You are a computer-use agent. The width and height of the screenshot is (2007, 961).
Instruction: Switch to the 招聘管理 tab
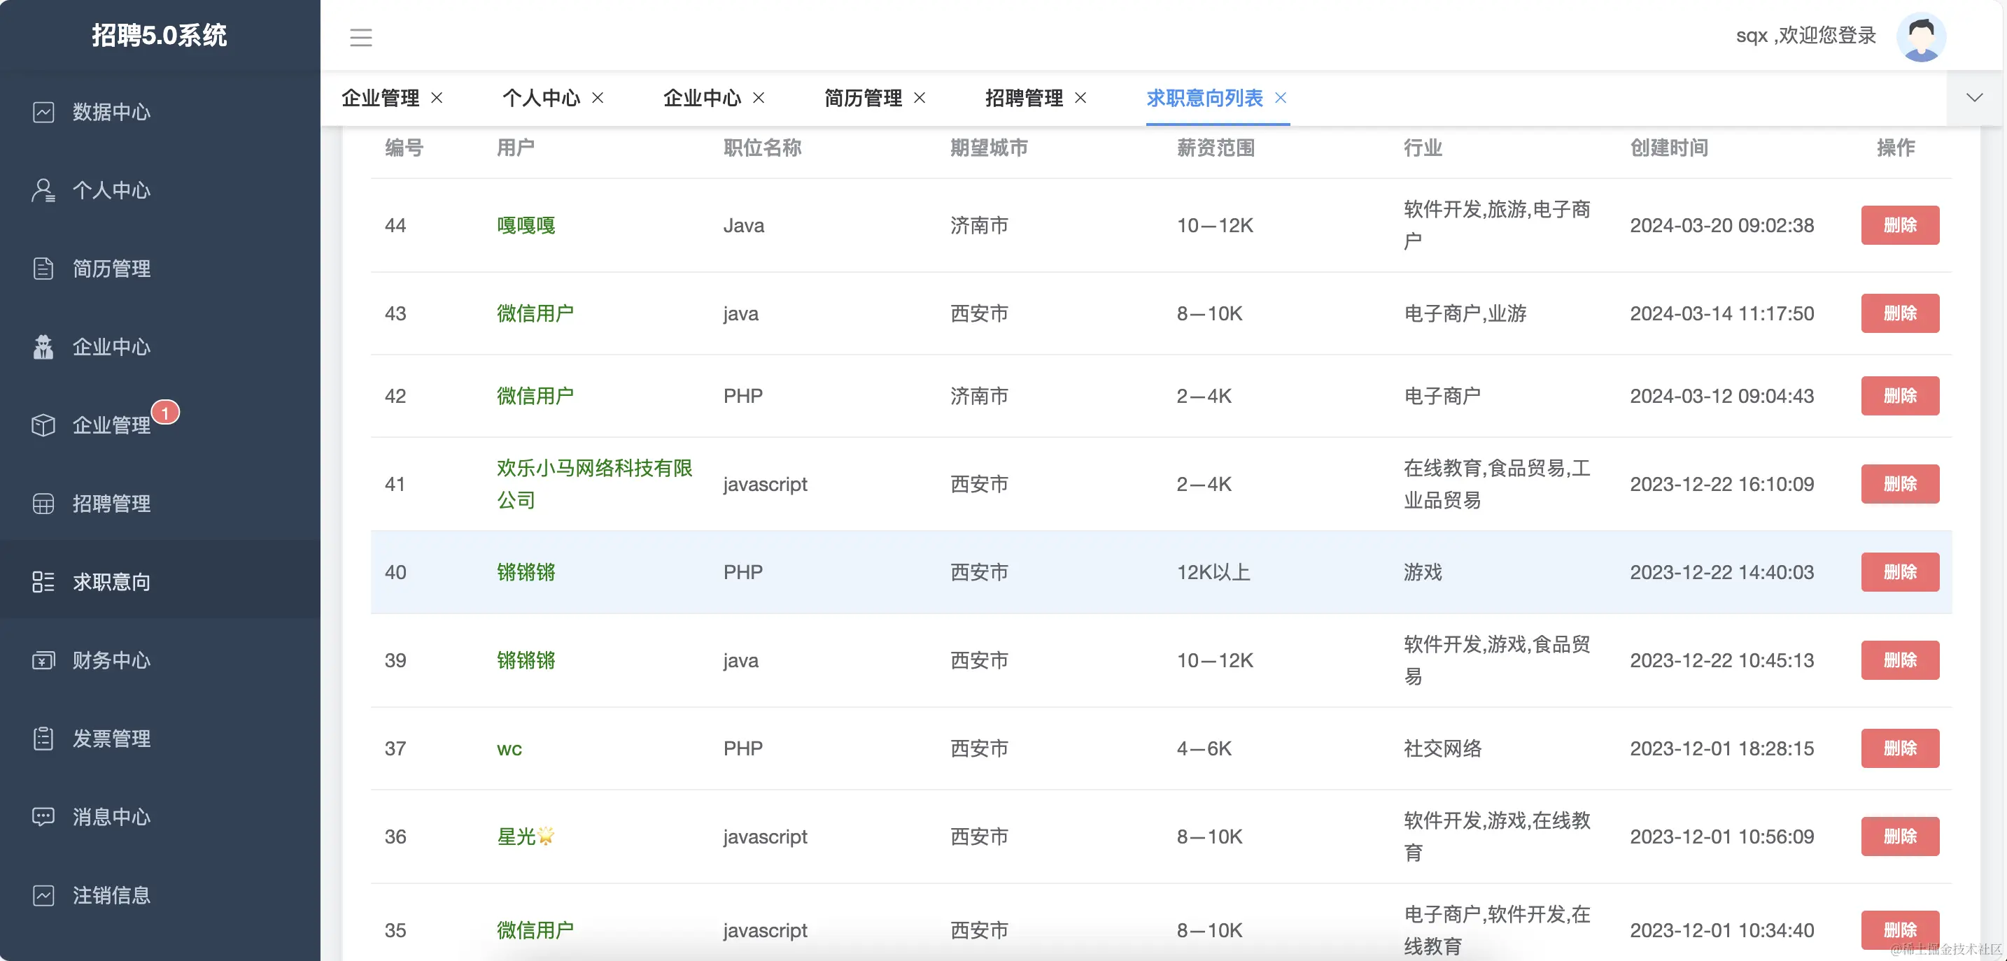click(x=1024, y=98)
